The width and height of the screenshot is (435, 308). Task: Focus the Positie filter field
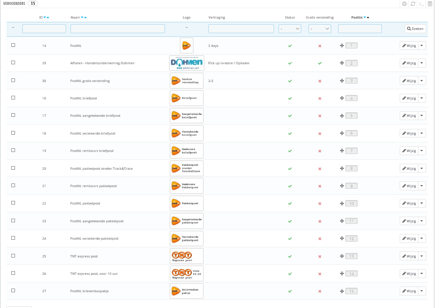click(360, 29)
